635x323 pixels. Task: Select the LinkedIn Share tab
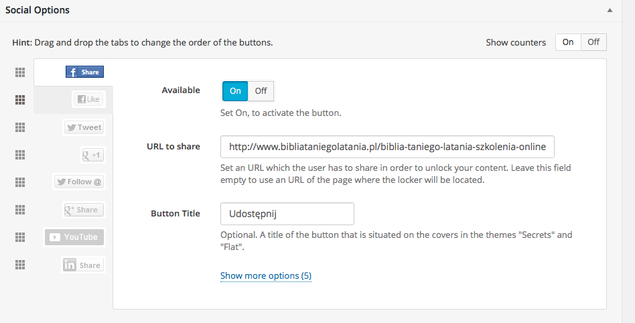tap(83, 265)
